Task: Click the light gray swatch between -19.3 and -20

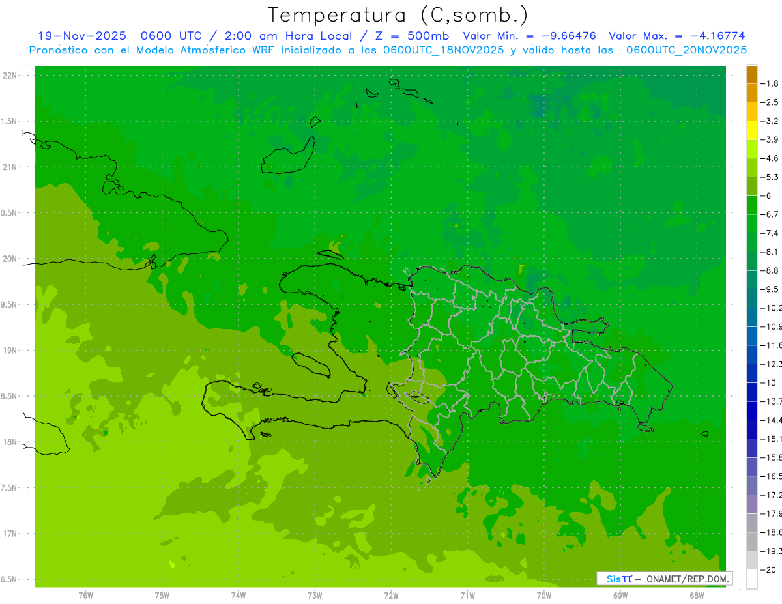Action: [x=751, y=560]
